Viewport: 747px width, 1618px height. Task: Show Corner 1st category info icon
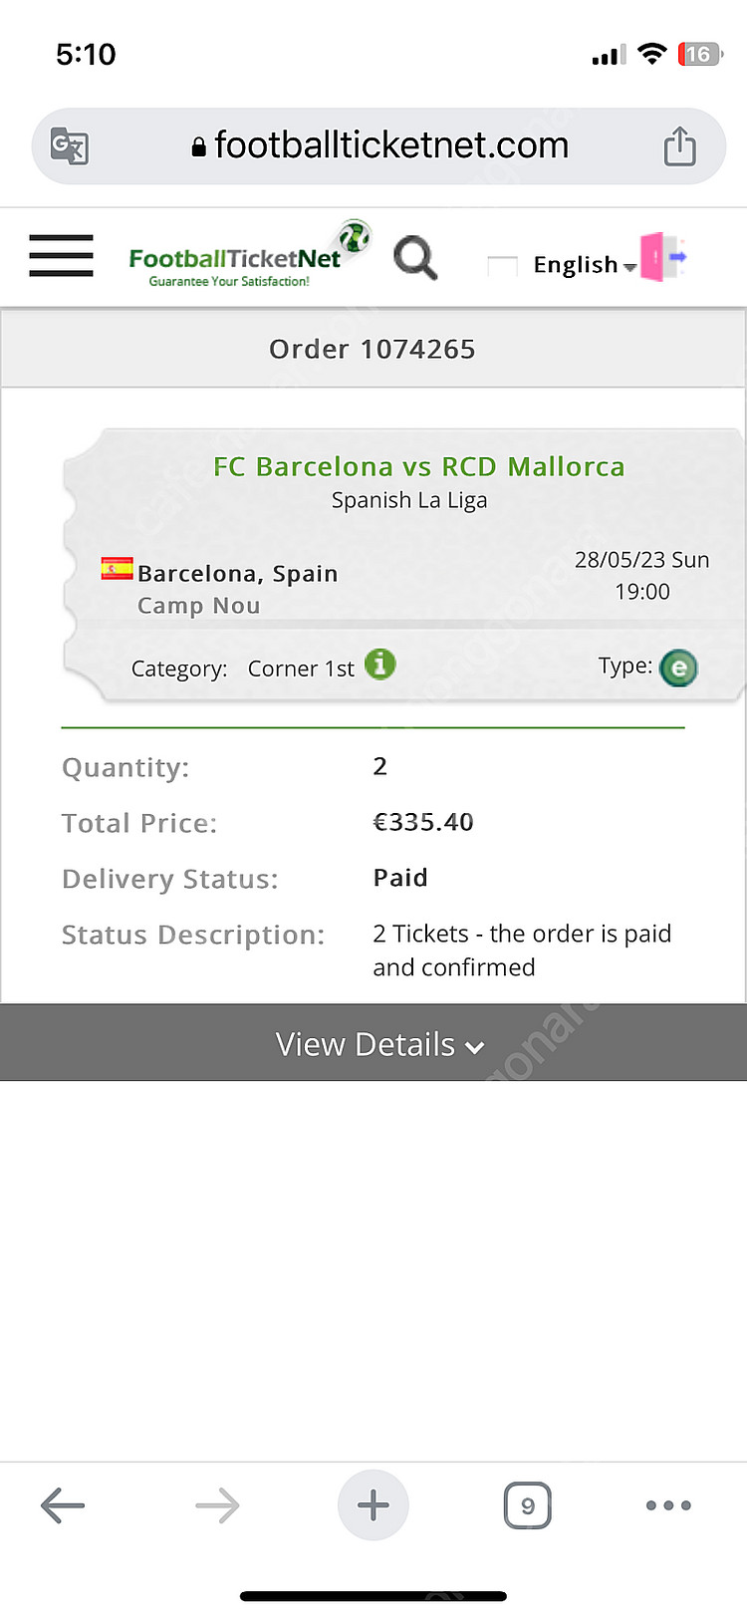point(380,664)
